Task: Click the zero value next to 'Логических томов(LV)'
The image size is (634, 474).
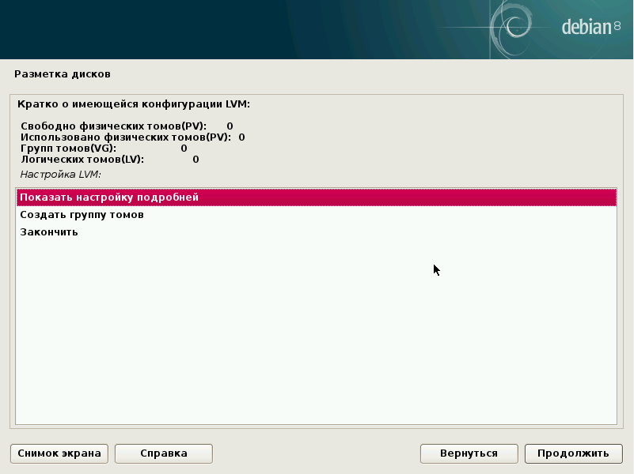Action: pos(196,159)
